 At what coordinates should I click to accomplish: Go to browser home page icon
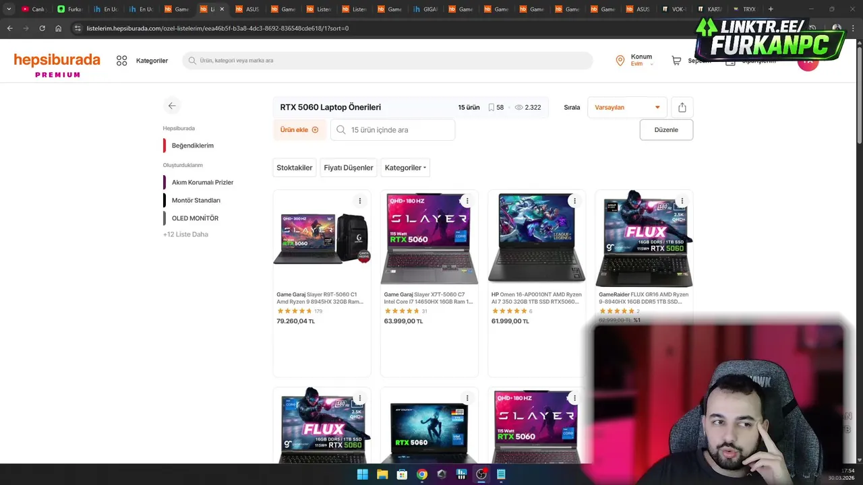(59, 28)
